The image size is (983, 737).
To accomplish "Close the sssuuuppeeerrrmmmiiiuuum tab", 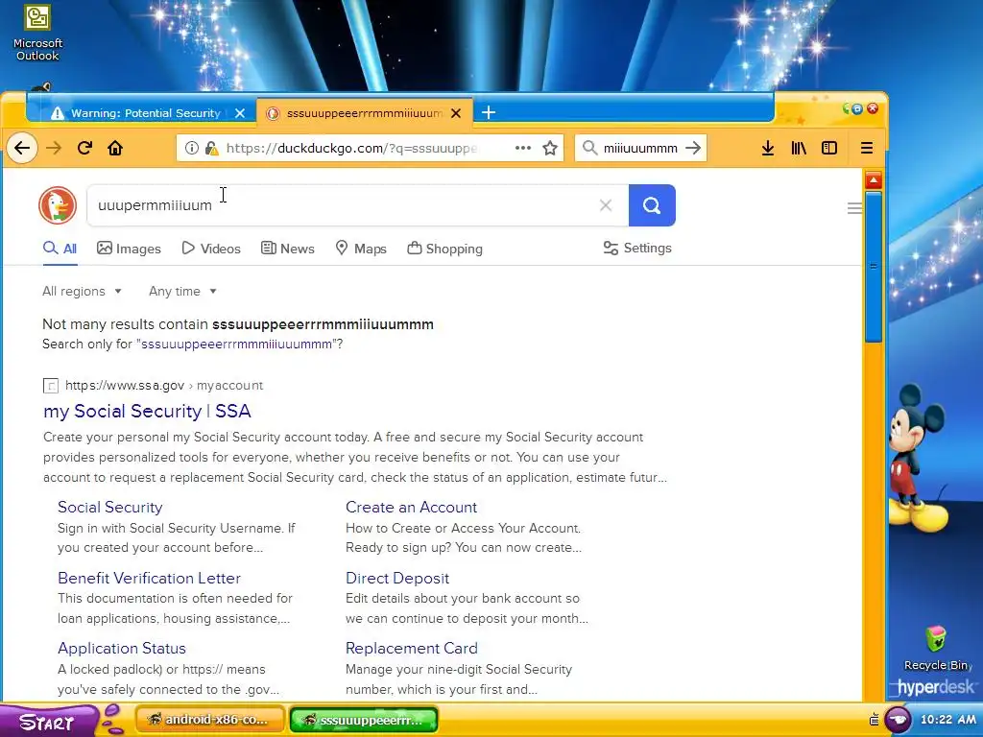I will [456, 113].
